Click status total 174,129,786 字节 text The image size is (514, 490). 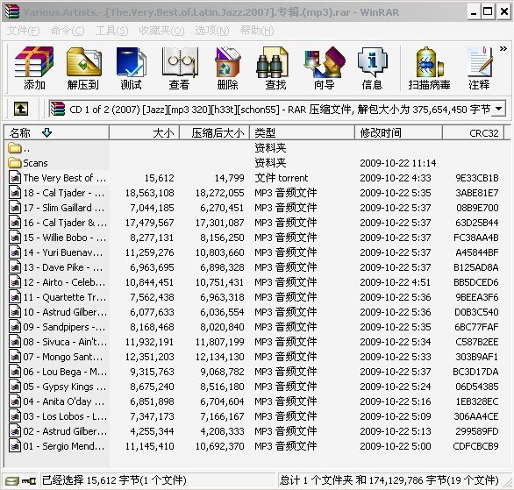click(389, 480)
